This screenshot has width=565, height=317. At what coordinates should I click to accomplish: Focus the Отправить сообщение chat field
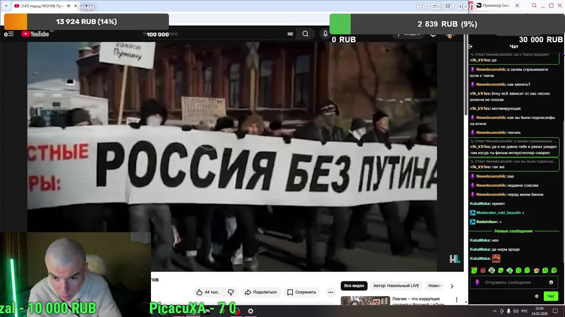[x=513, y=282]
